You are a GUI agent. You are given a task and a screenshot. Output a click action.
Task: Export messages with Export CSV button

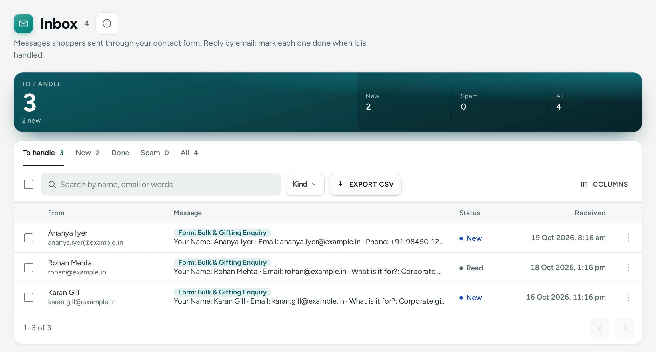[365, 184]
